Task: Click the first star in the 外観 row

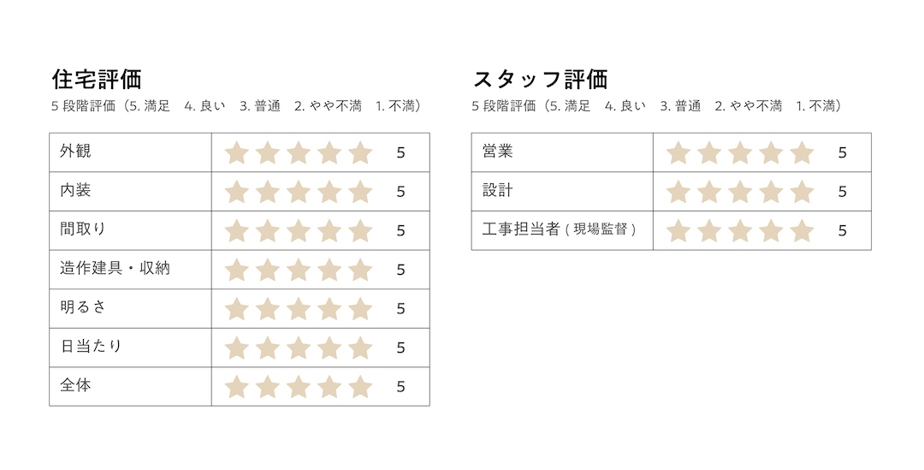Action: coord(236,152)
